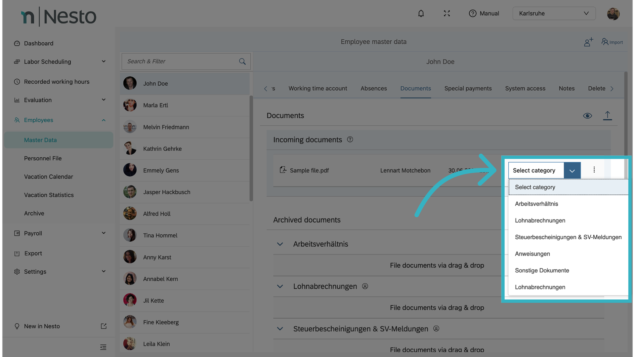Open the Karlsruhe location dropdown
The image size is (635, 357).
point(554,14)
